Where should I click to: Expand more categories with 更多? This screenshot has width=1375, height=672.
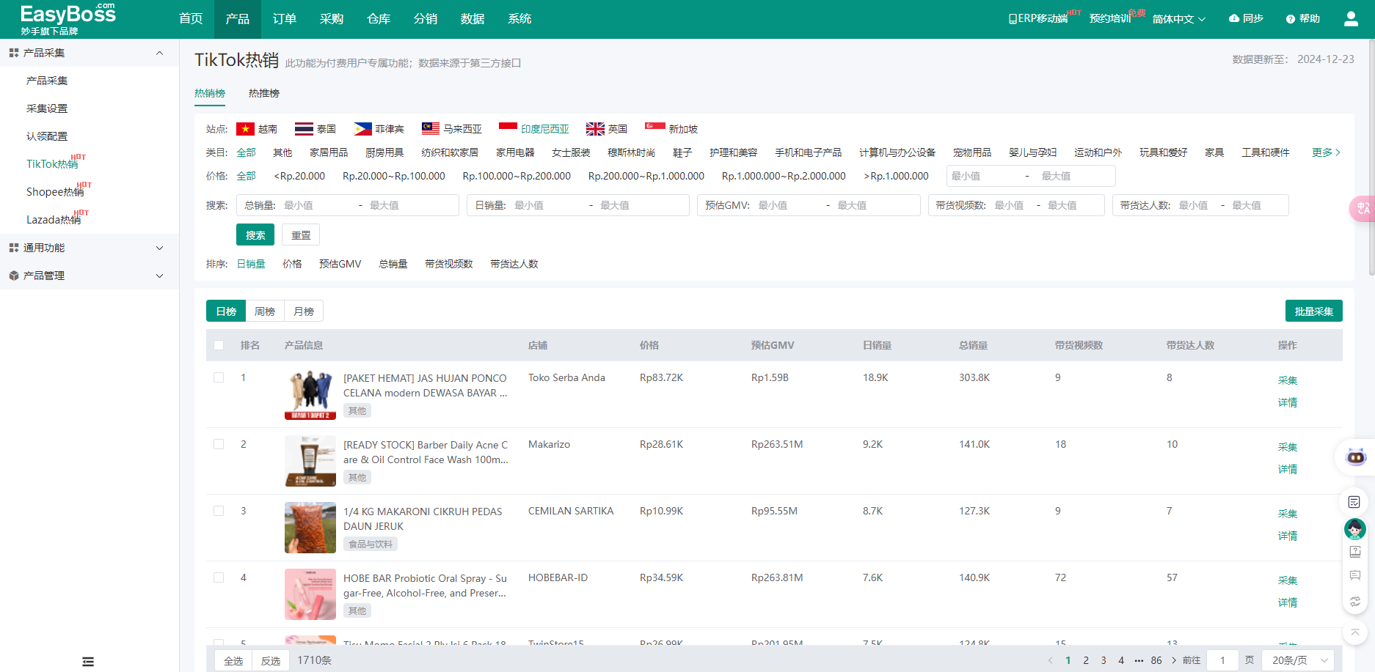click(x=1326, y=152)
